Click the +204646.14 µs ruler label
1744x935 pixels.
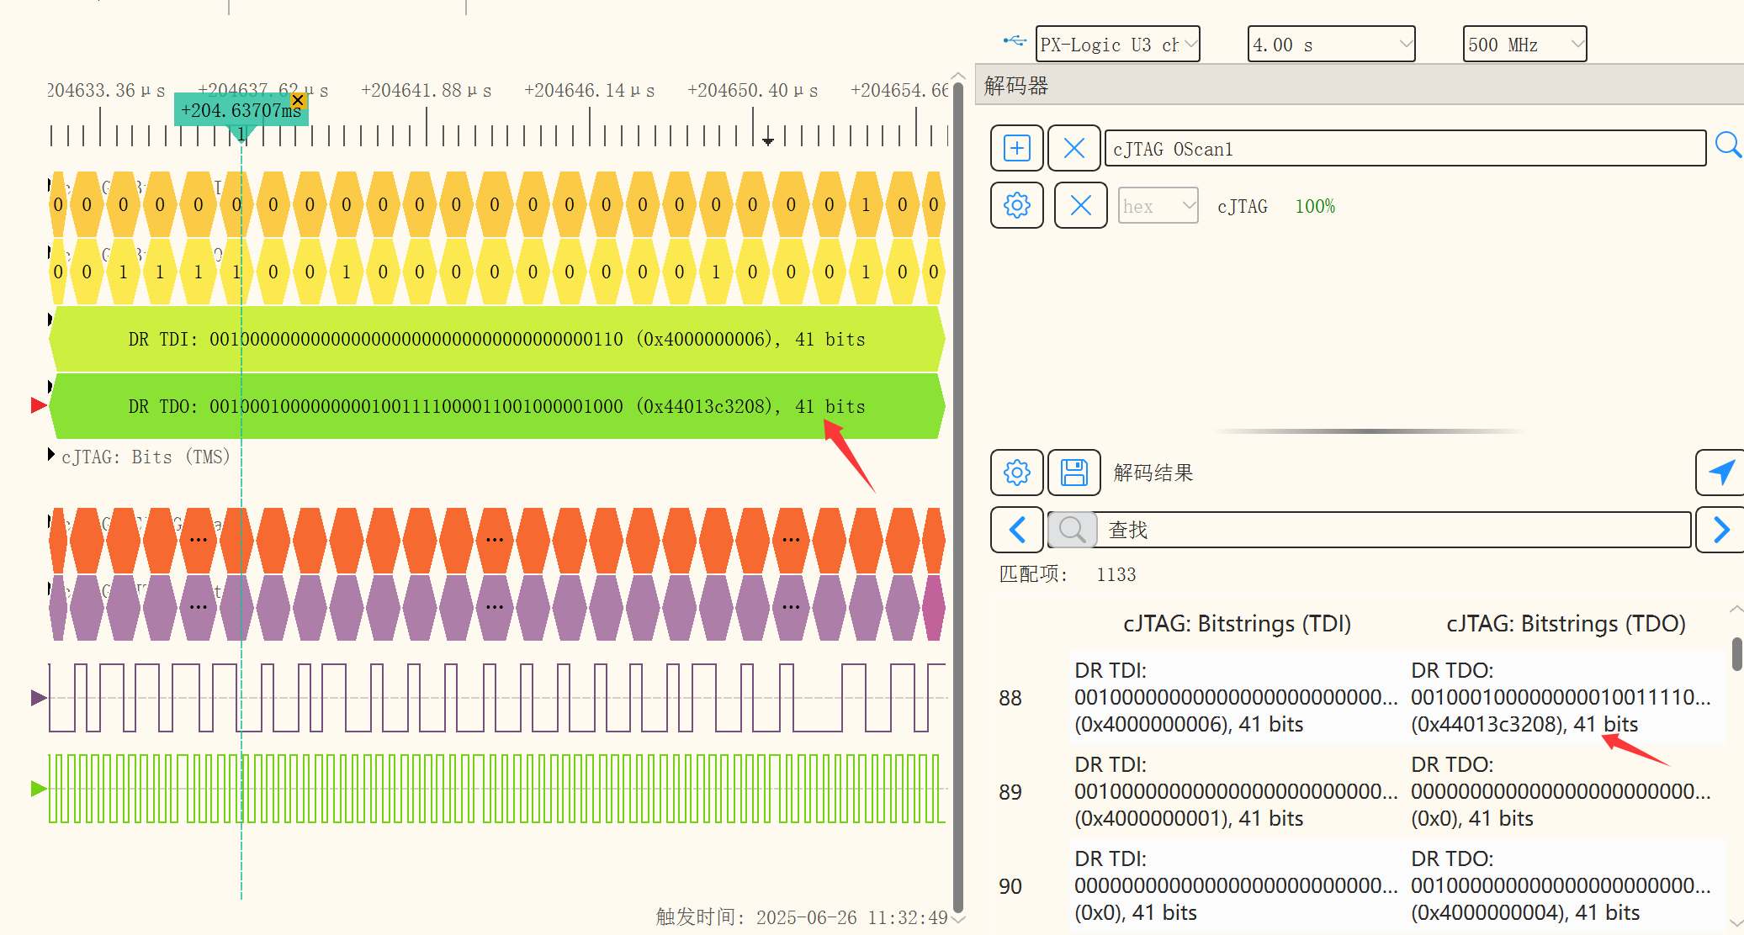(589, 90)
